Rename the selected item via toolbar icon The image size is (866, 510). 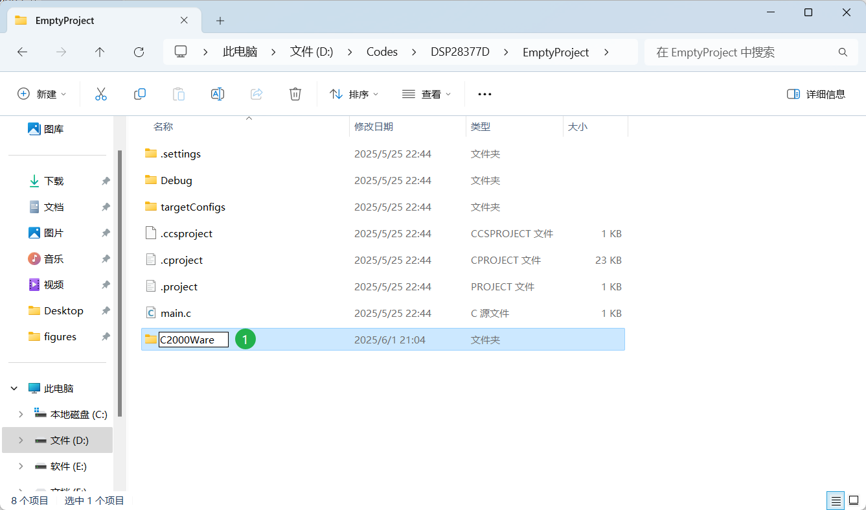(218, 93)
